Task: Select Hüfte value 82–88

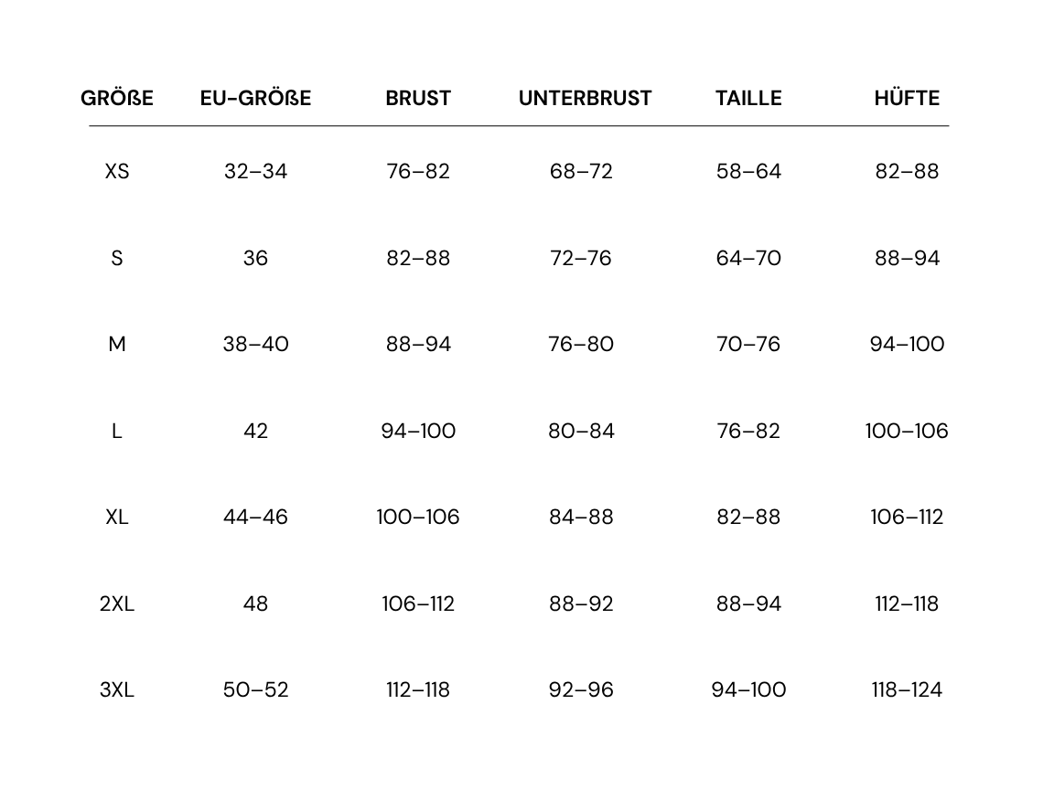Action: 907,171
